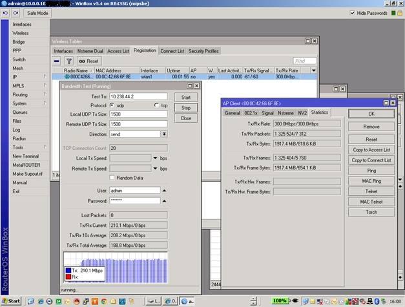Image resolution: width=405 pixels, height=307 pixels.
Task: Click the filter funnel icon in Wireless Tables
Action: click(x=69, y=61)
